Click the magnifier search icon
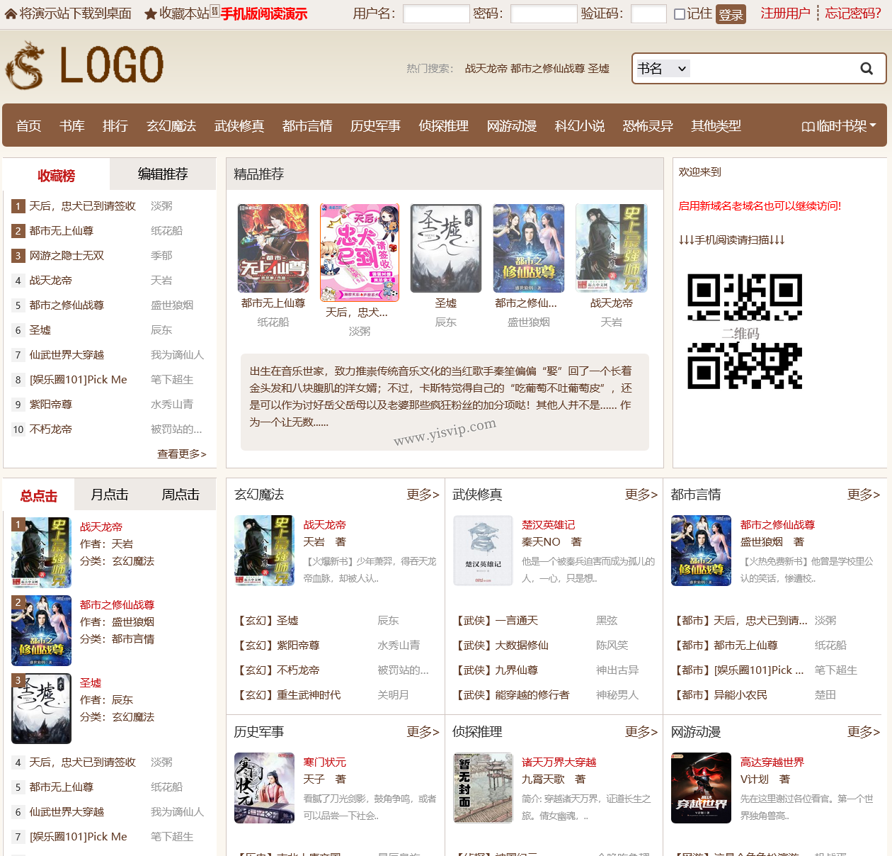 (x=867, y=69)
